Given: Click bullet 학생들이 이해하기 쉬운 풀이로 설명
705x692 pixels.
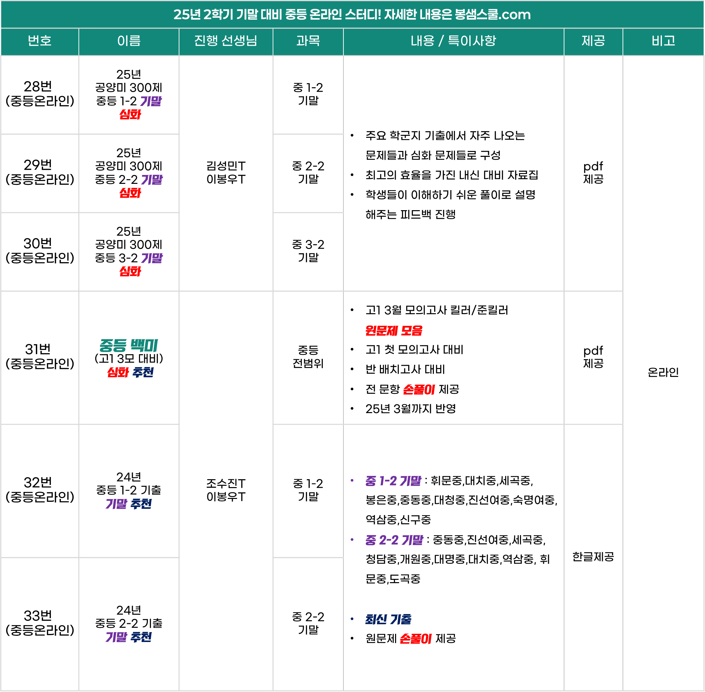Looking at the screenshot, I should coord(450,195).
